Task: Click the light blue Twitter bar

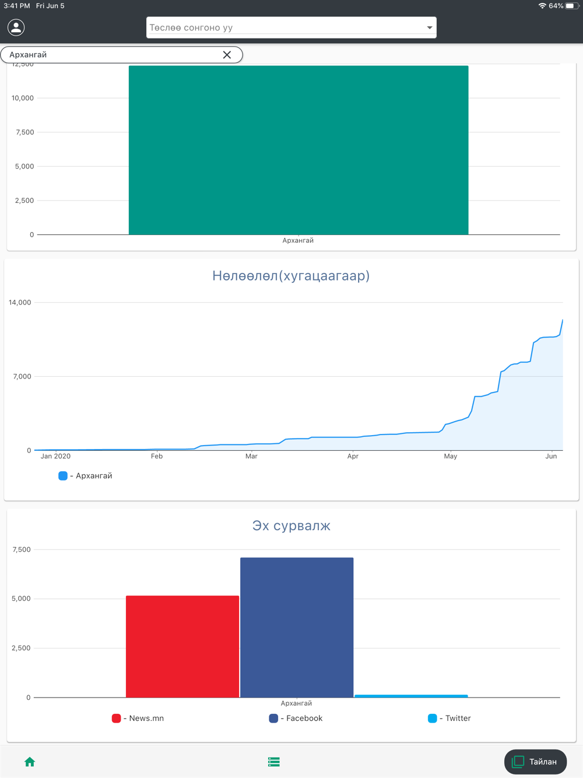Action: (411, 696)
